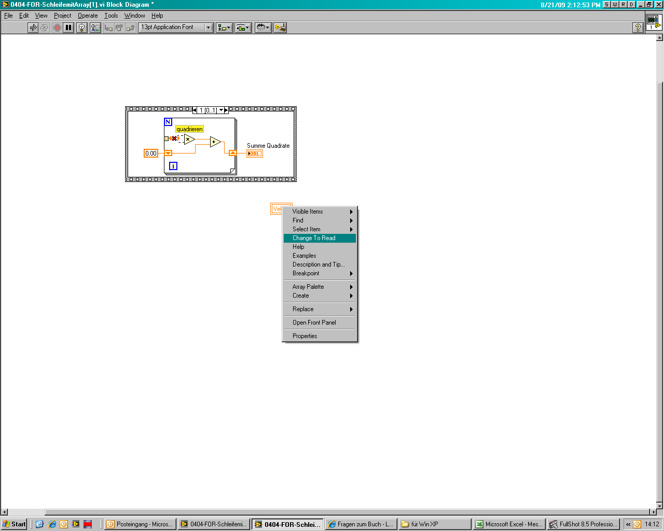Expand the Visible Items submenu

click(x=320, y=212)
